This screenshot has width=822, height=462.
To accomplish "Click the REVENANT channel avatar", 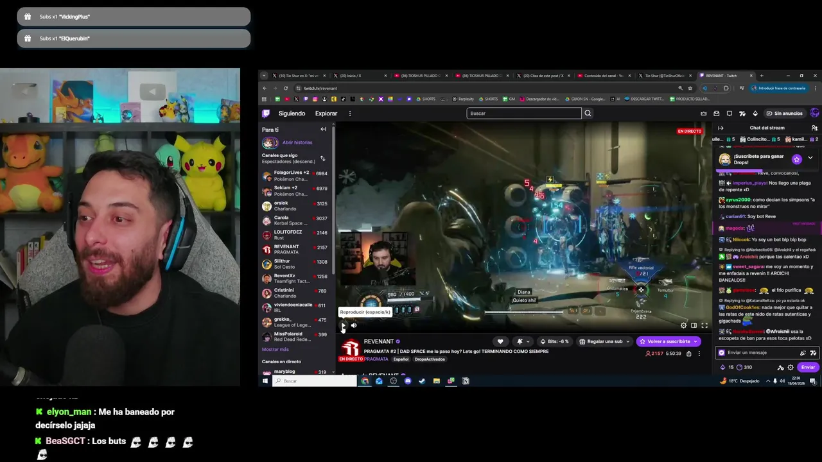I will 350,348.
